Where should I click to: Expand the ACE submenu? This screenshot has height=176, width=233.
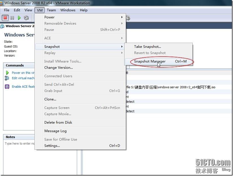(x=80, y=38)
